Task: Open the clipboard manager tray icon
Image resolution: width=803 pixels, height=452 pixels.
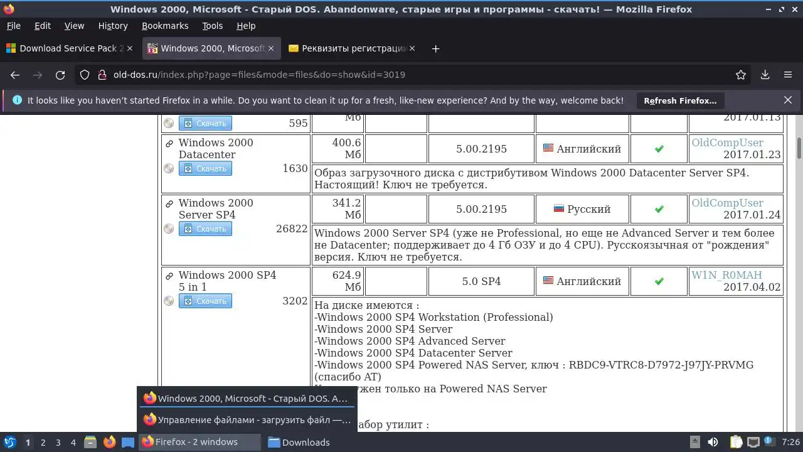Action: point(736,442)
